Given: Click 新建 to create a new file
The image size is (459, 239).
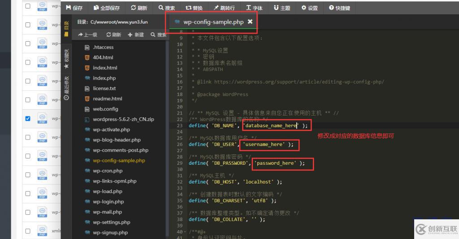Looking at the screenshot, I should [x=136, y=35].
